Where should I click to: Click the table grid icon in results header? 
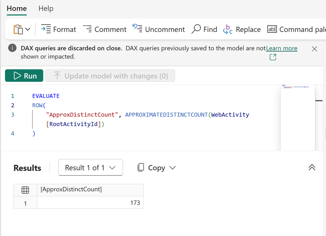click(25, 190)
